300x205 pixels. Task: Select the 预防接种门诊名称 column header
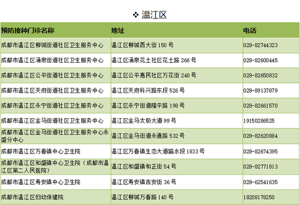(28, 31)
